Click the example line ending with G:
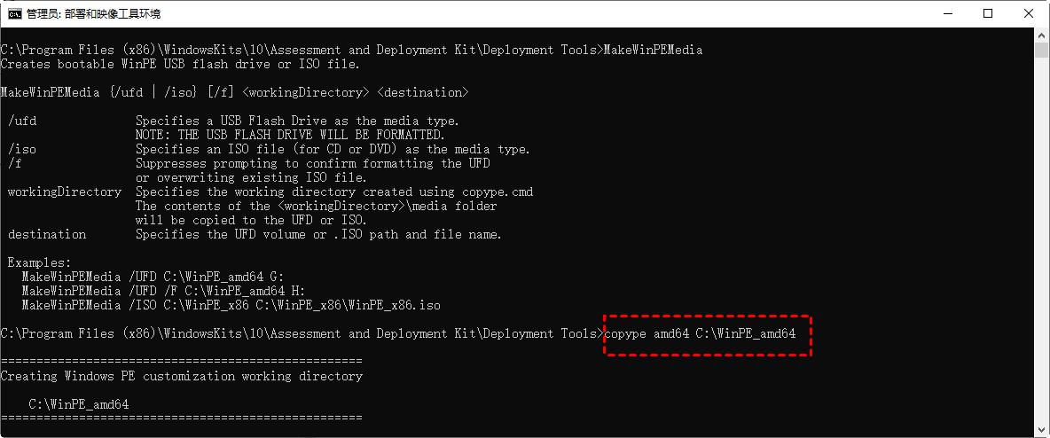Image resolution: width=1050 pixels, height=438 pixels. pos(151,278)
